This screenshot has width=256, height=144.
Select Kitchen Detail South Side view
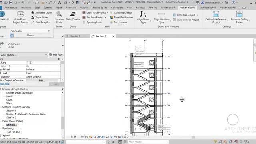20,93
